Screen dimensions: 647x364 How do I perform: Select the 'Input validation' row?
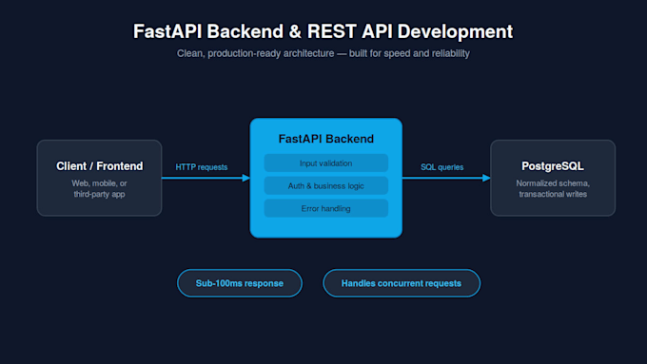326,163
